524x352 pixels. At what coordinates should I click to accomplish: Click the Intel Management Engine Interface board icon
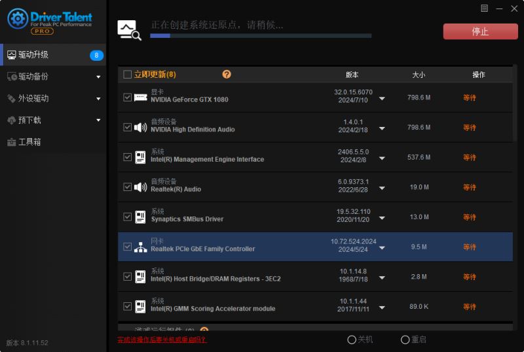click(x=140, y=157)
